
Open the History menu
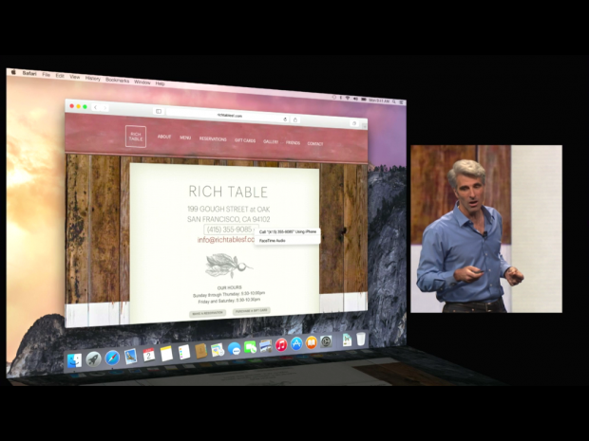click(x=93, y=79)
